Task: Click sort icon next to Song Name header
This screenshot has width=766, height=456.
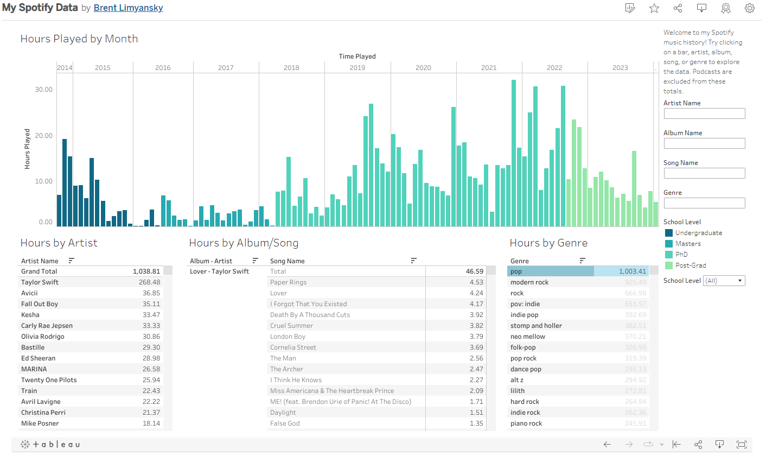Action: click(414, 261)
